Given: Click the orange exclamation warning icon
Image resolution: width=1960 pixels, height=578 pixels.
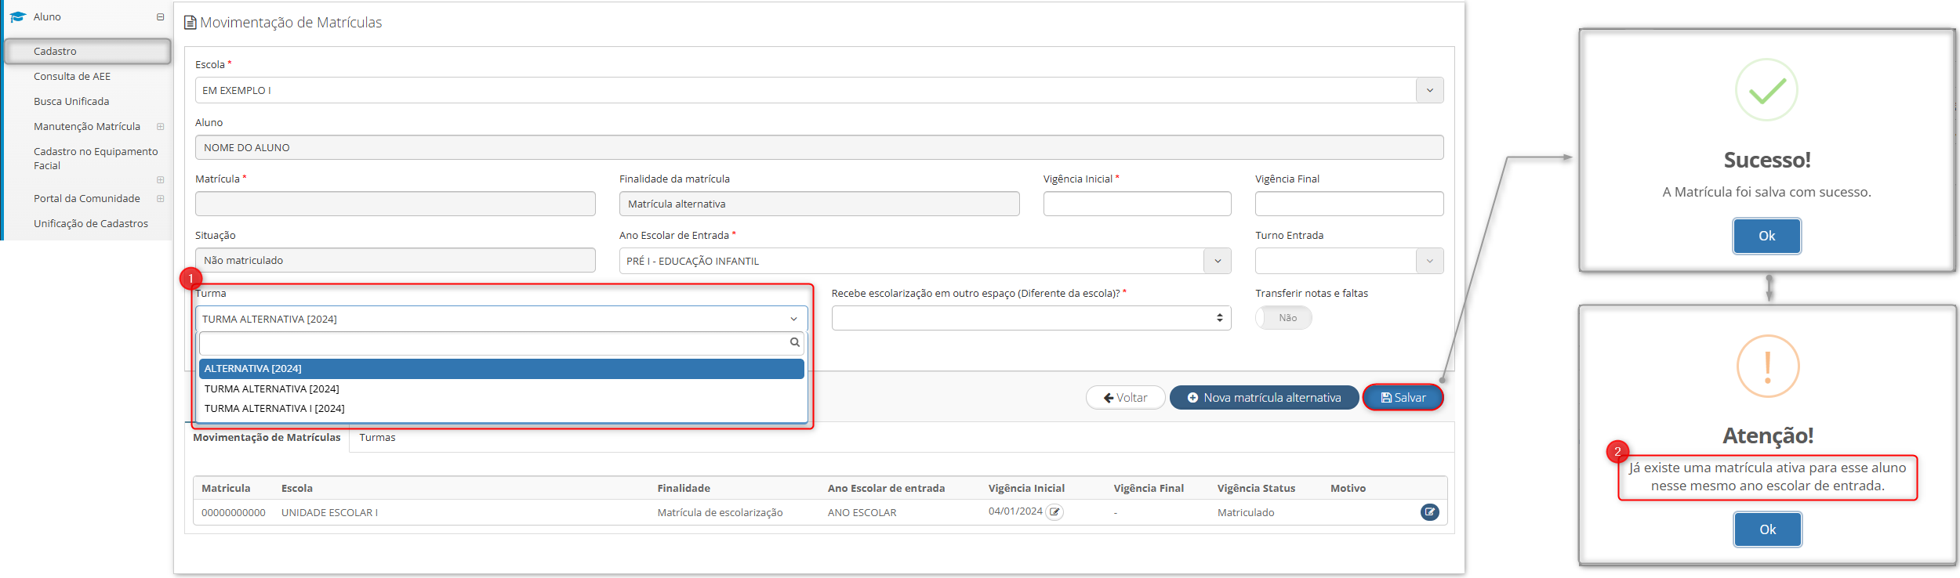Looking at the screenshot, I should coord(1767,366).
